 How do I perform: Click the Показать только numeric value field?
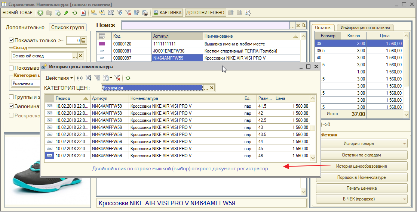tap(73, 41)
